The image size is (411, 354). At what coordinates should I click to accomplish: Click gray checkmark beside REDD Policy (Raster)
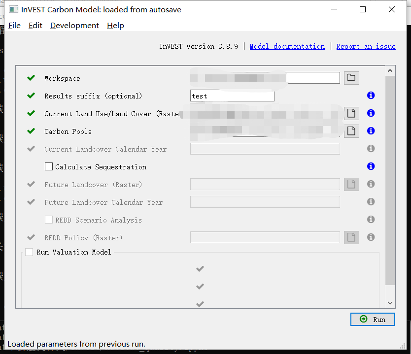(31, 237)
